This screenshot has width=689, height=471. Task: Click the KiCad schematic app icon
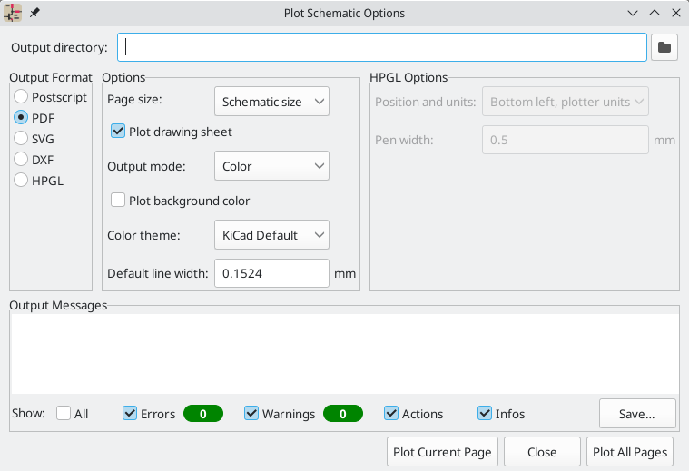point(14,13)
